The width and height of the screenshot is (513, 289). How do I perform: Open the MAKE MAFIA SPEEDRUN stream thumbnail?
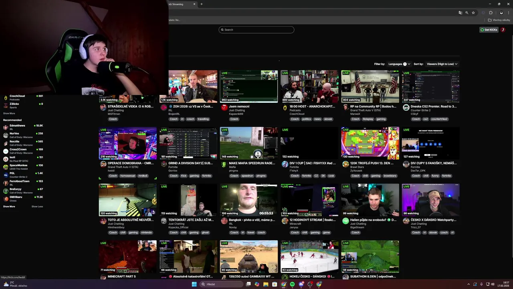point(249,143)
